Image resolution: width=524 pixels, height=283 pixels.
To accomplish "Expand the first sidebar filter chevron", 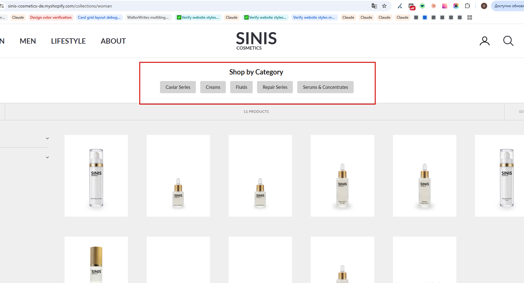I will tap(47, 138).
